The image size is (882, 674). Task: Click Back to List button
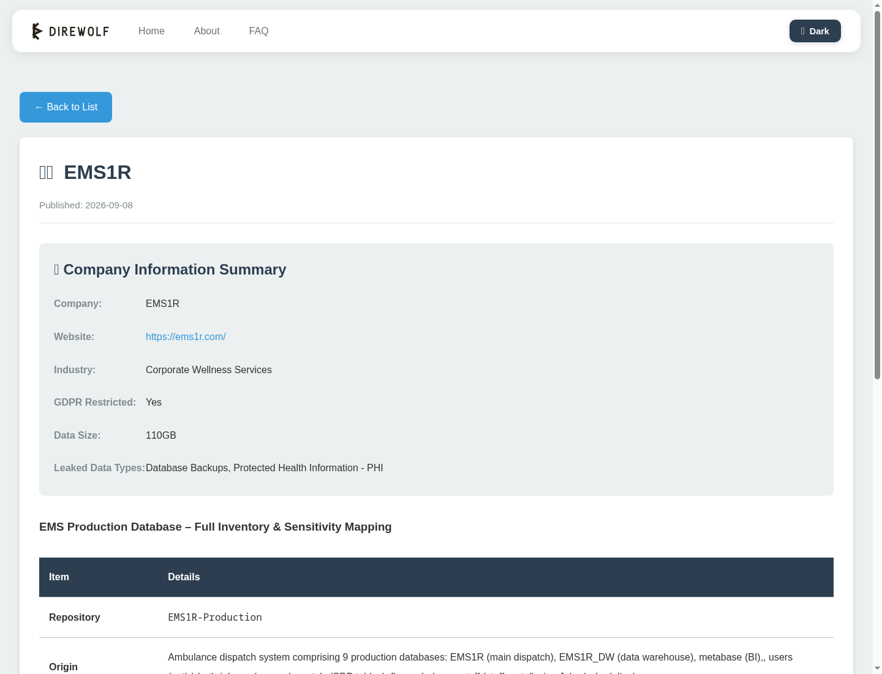(66, 107)
